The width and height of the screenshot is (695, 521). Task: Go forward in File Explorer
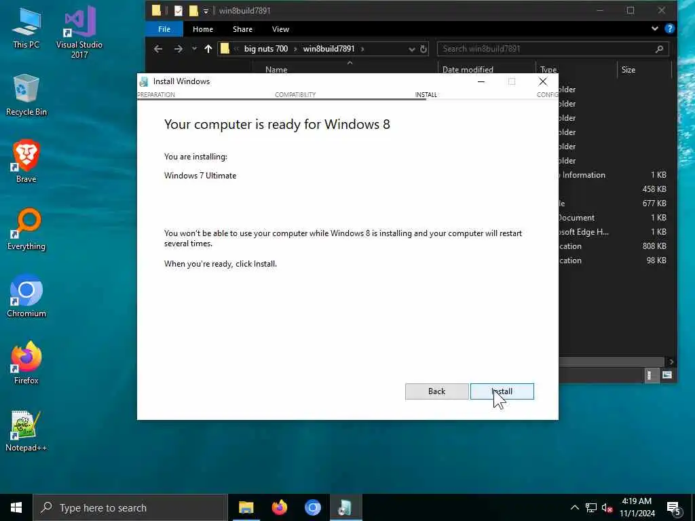179,49
